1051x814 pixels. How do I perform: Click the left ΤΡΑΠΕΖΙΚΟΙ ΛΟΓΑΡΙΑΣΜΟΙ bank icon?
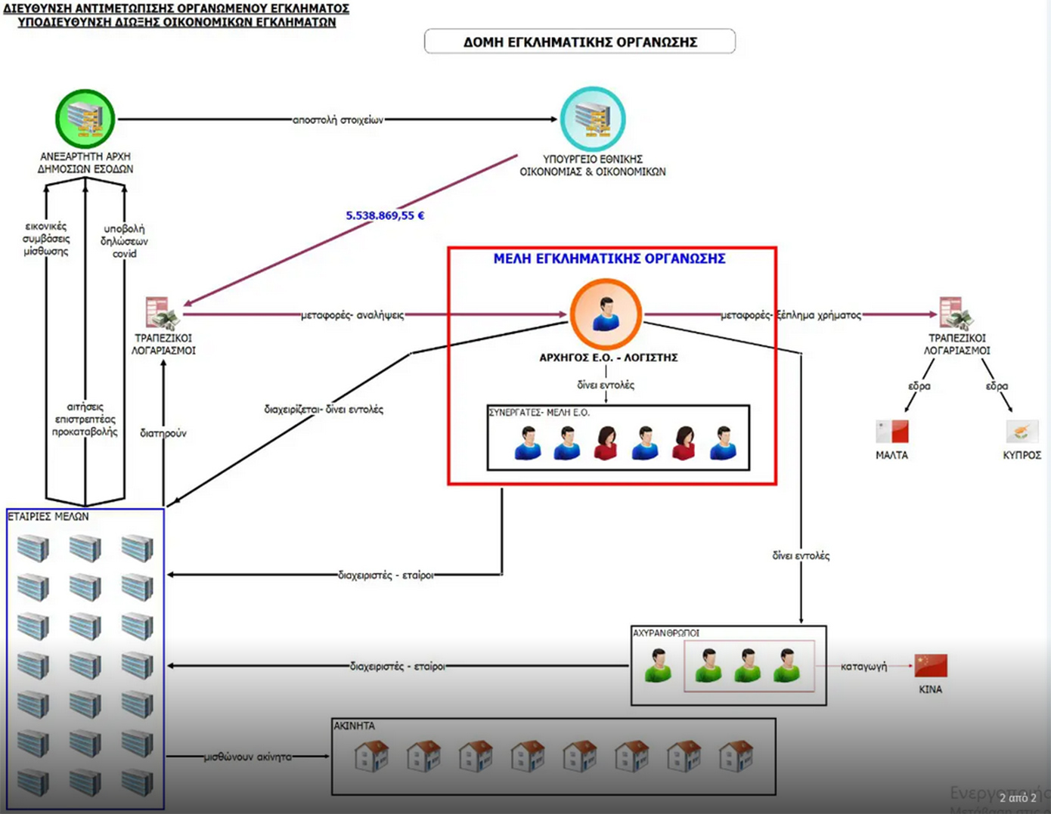pyautogui.click(x=162, y=313)
